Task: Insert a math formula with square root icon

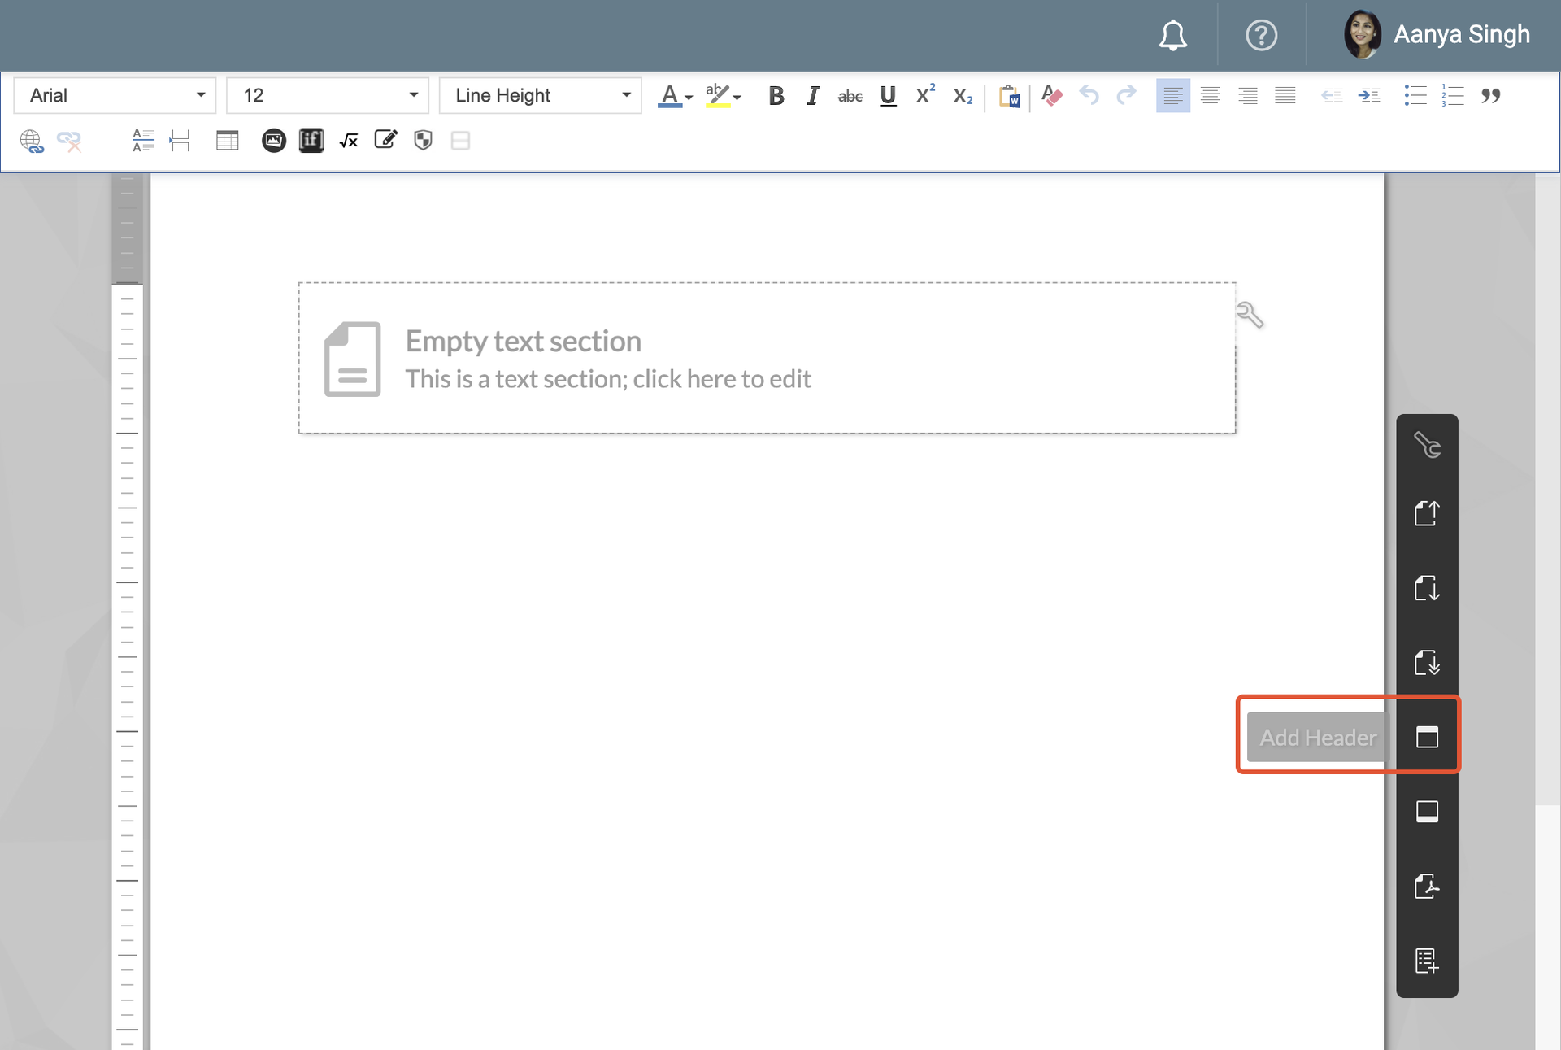Action: tap(349, 141)
